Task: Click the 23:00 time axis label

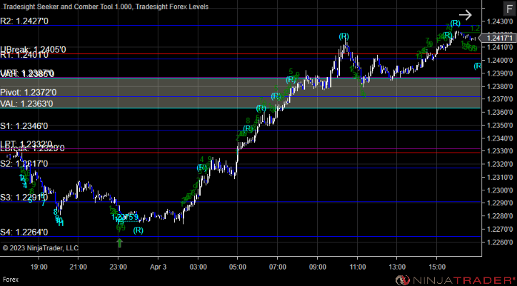Action: click(119, 267)
